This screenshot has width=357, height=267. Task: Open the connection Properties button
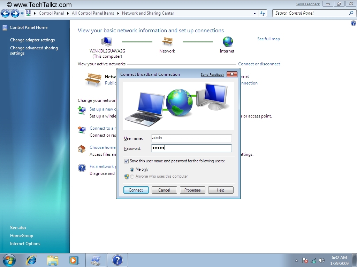click(x=193, y=190)
